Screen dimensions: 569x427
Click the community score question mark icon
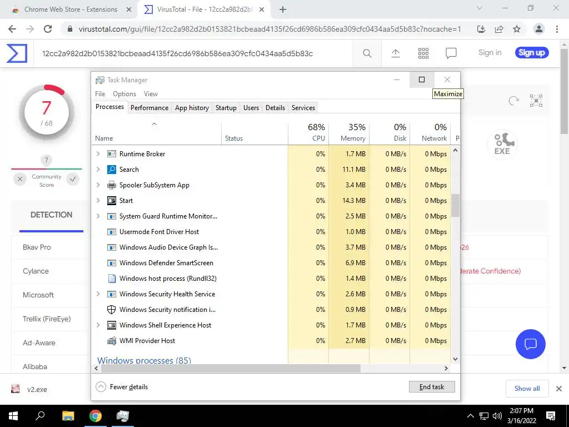[x=46, y=160]
